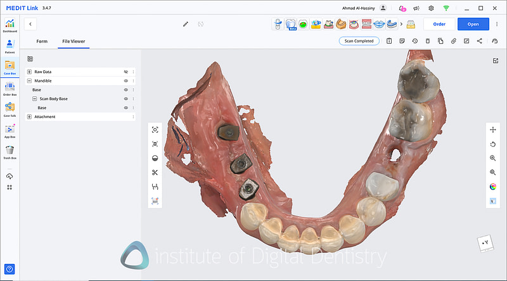Open the case information clipboard icon

pyautogui.click(x=389, y=41)
